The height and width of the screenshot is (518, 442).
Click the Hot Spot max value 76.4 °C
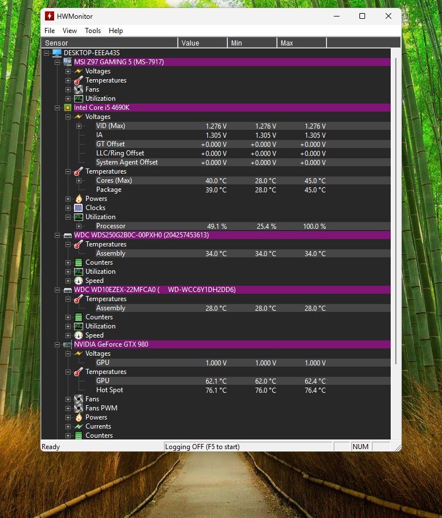tap(315, 390)
